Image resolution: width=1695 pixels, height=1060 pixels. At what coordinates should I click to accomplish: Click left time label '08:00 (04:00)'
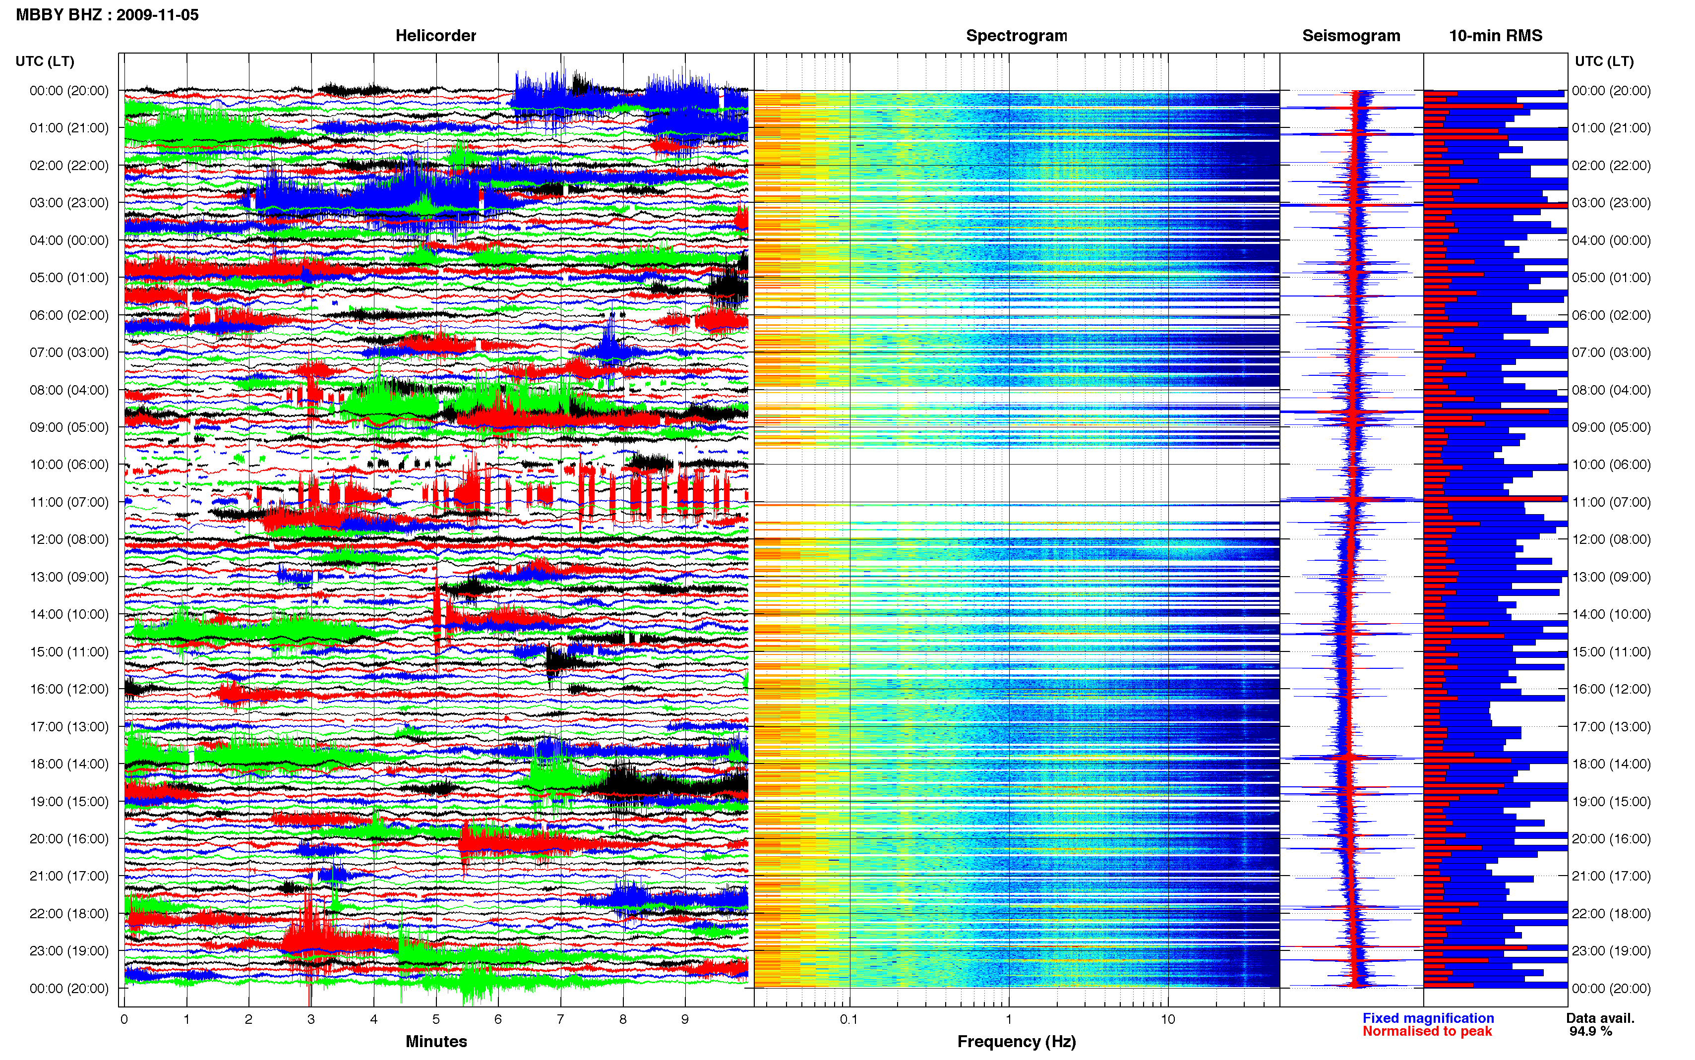click(69, 390)
